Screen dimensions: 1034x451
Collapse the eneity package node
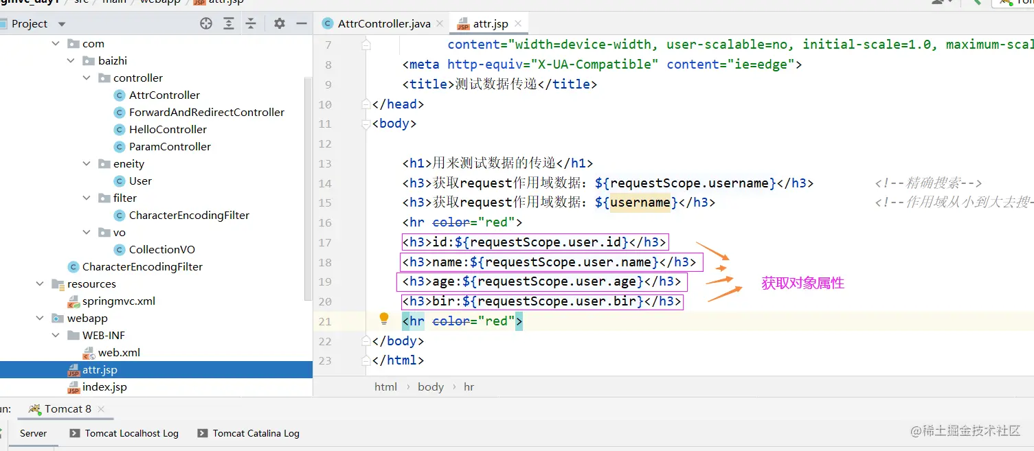coord(87,163)
